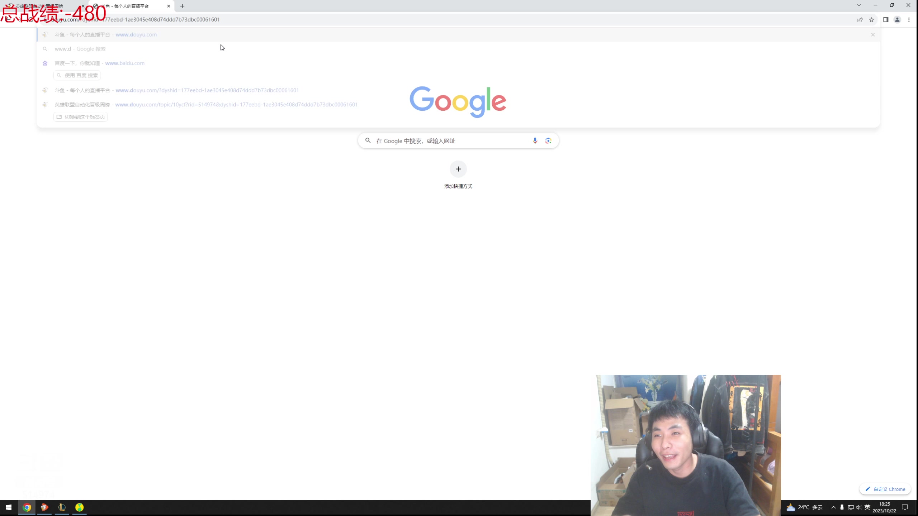Click the Google search input box
The height and width of the screenshot is (516, 918).
click(x=448, y=141)
